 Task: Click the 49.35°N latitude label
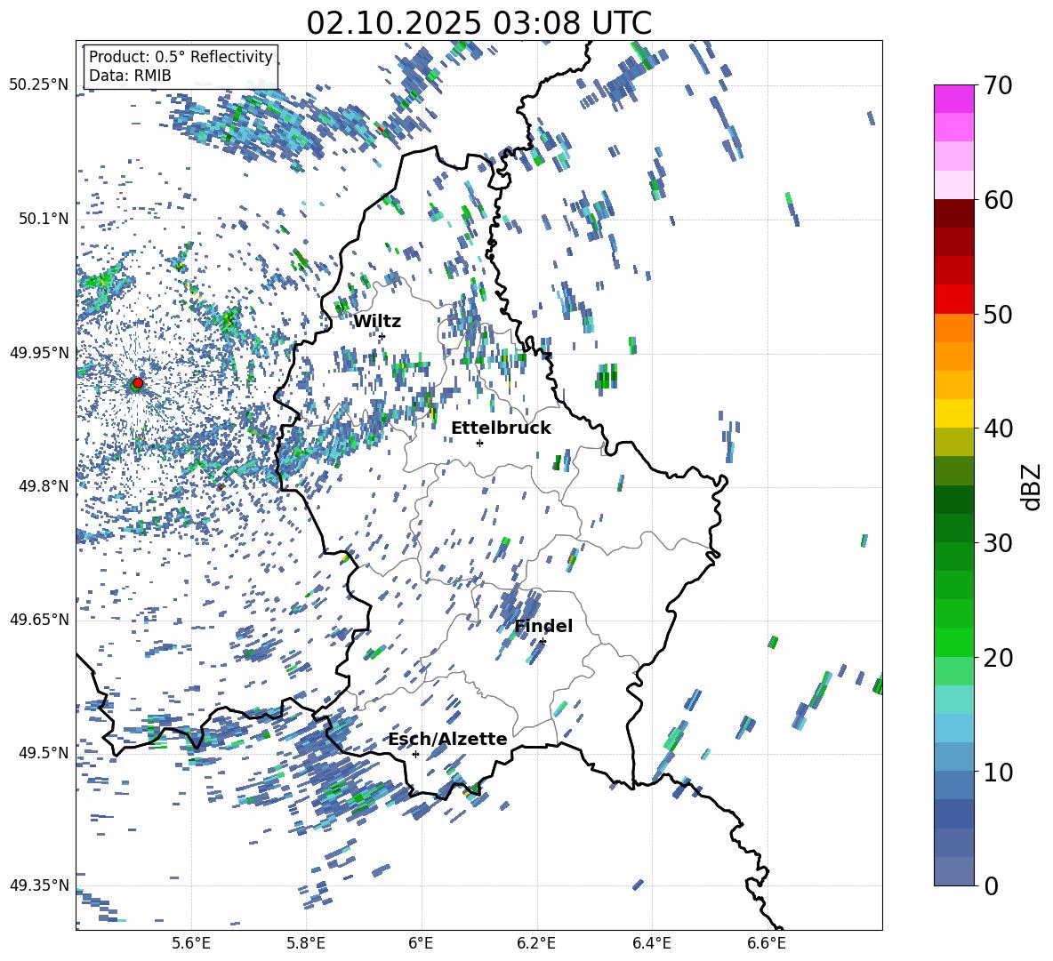click(39, 885)
